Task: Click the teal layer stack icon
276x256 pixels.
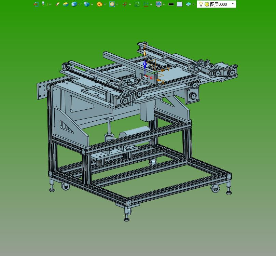Action: pos(188,4)
